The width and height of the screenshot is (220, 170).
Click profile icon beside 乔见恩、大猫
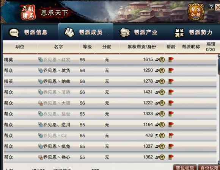[41, 103]
